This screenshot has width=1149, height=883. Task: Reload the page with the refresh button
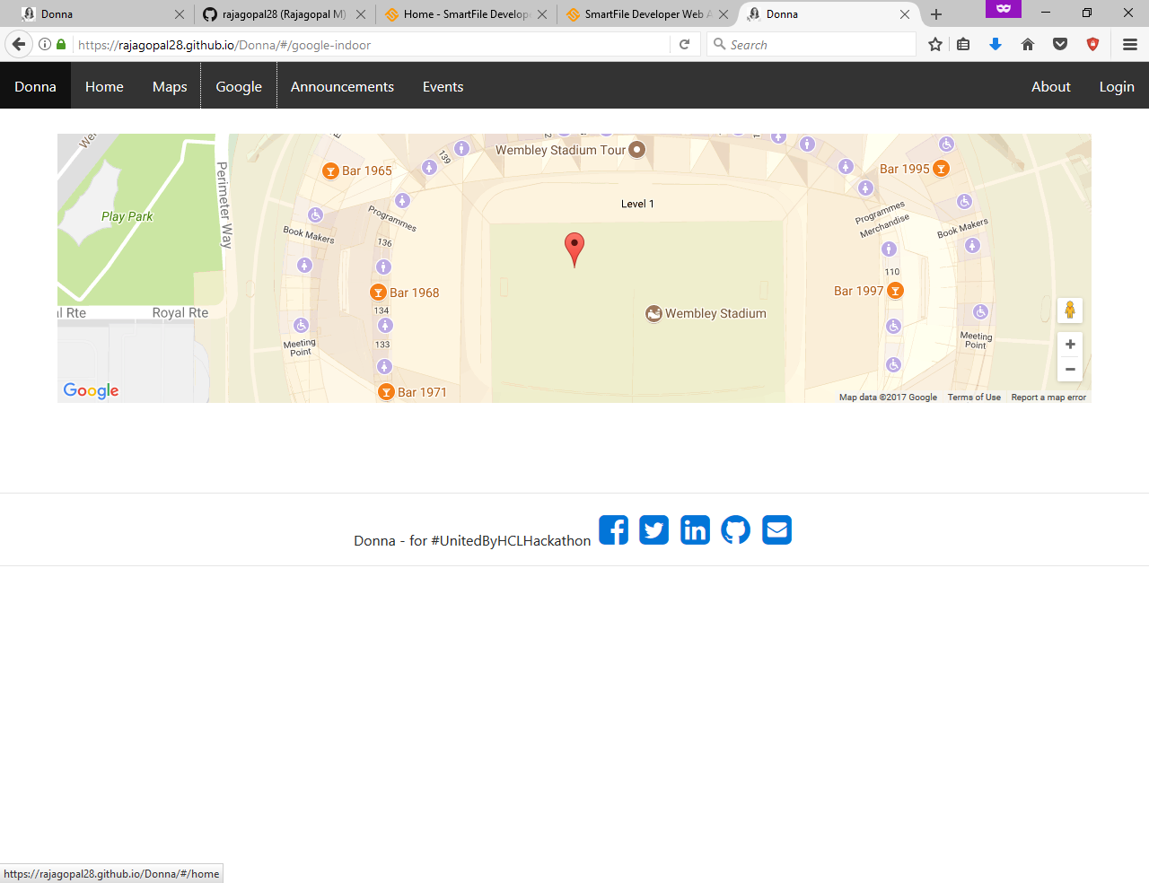(x=684, y=44)
